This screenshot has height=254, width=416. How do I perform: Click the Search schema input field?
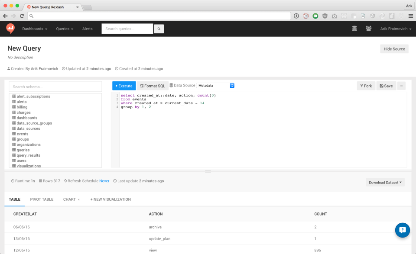click(55, 87)
